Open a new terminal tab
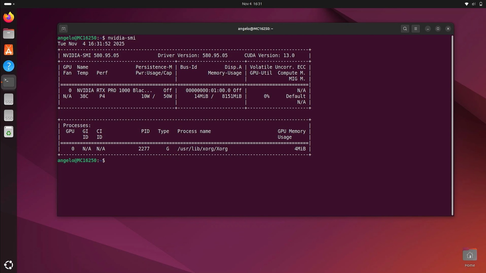 click(63, 29)
